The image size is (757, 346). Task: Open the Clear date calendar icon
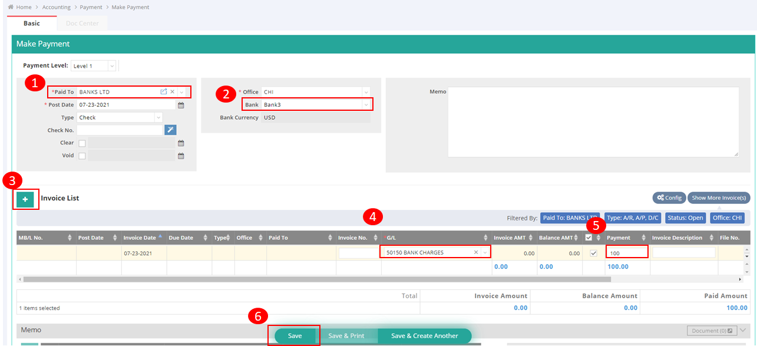point(181,143)
